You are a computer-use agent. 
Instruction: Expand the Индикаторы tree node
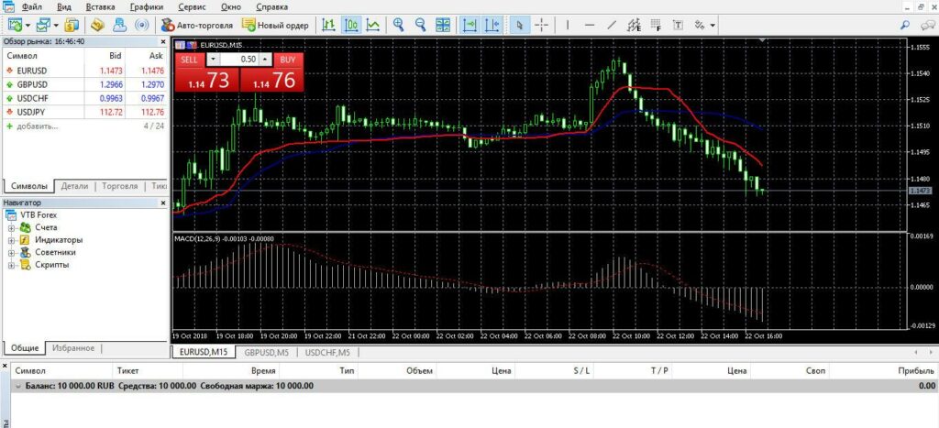12,240
